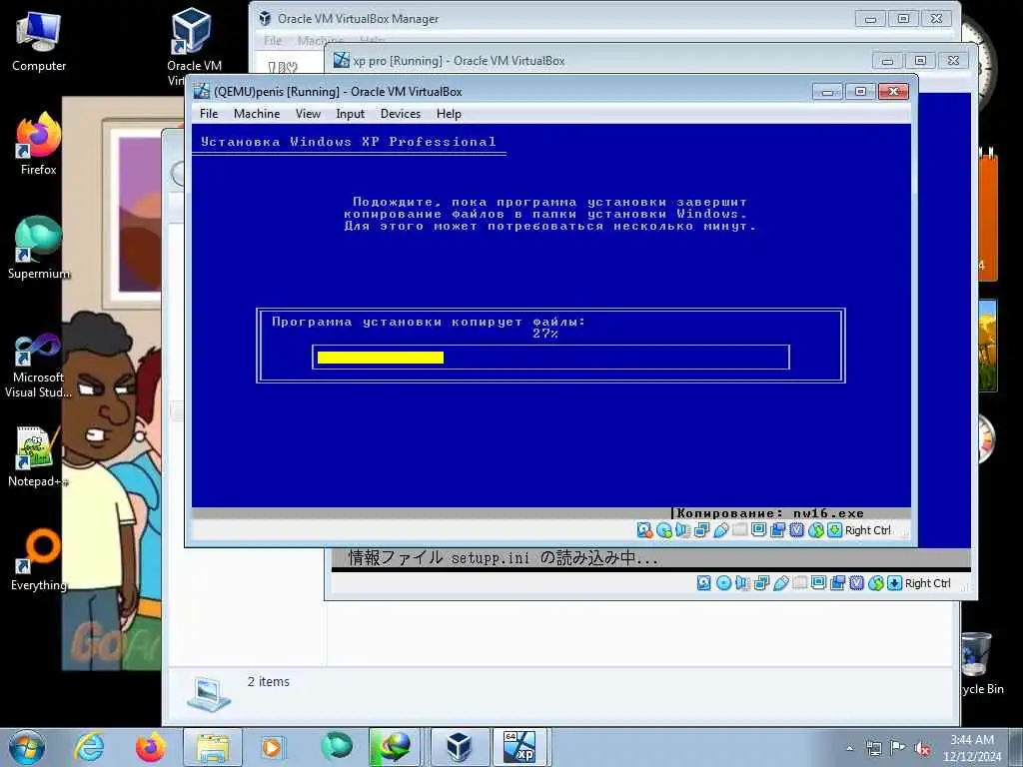Open the File menu in QEMU VM window
Image resolution: width=1023 pixels, height=767 pixels.
click(209, 114)
